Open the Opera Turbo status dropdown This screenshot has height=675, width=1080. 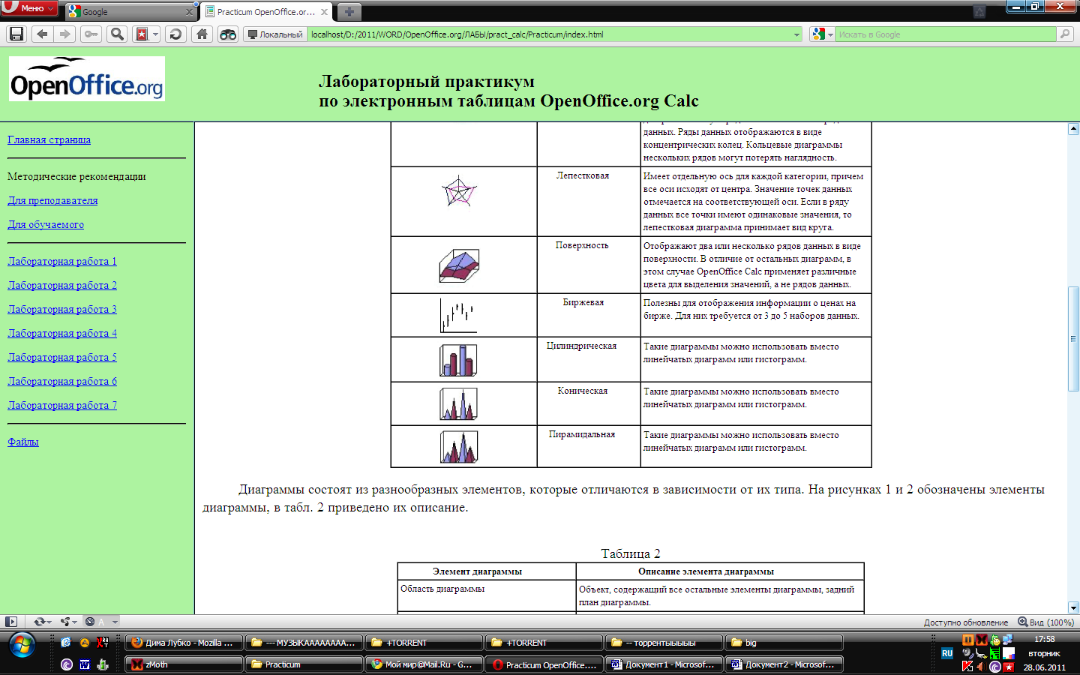(101, 622)
